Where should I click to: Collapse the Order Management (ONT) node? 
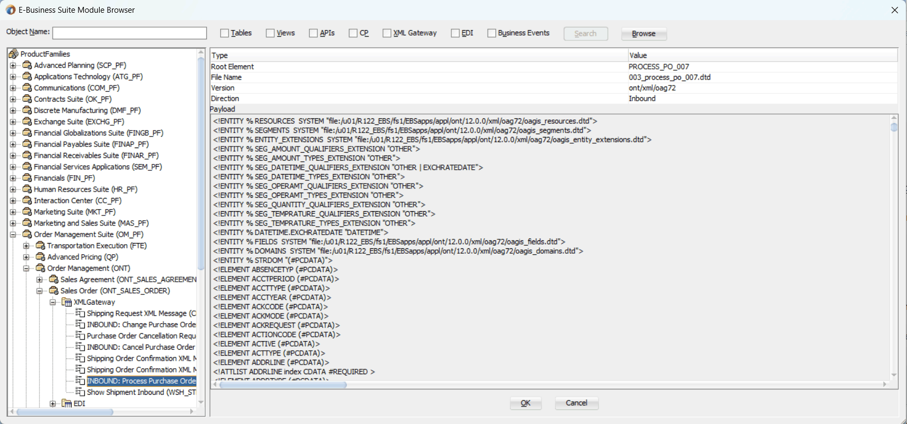click(26, 269)
